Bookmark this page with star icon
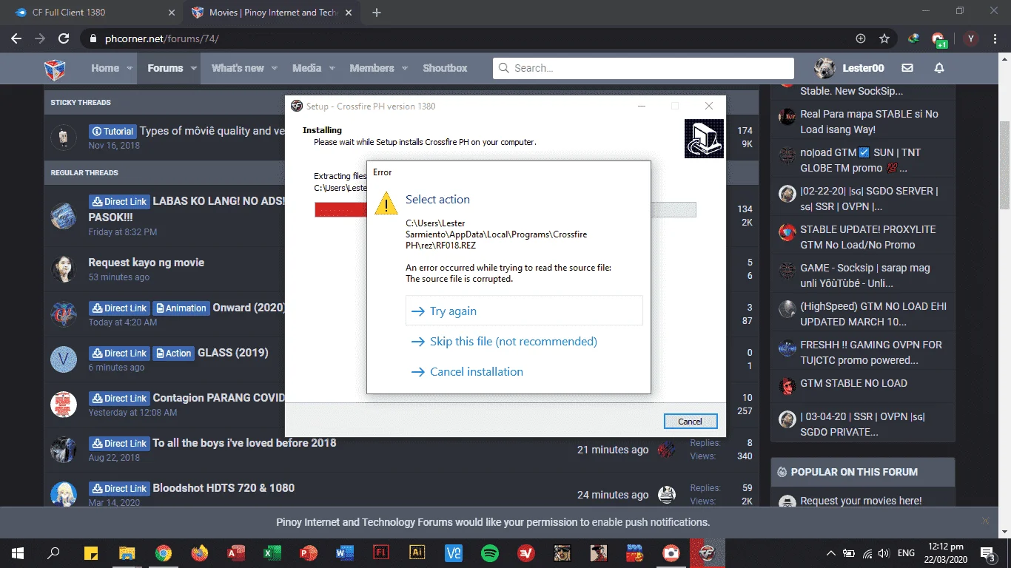 (x=884, y=38)
